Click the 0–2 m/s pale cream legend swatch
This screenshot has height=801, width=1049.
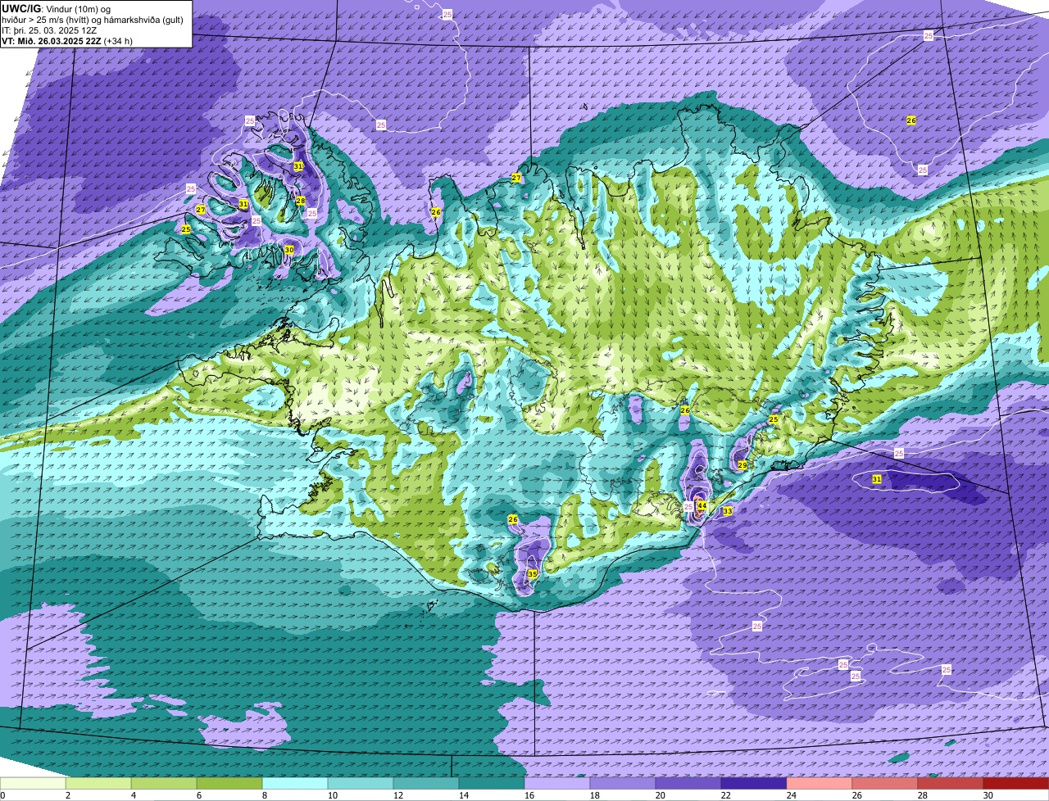click(33, 784)
